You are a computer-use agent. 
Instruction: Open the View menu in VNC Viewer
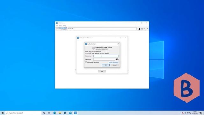[x=61, y=26]
